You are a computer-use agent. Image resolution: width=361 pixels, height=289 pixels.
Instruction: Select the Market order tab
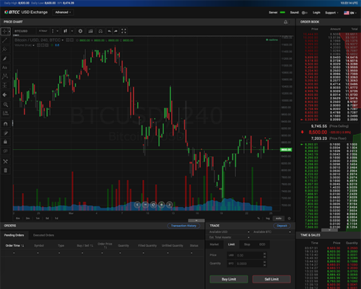214,244
